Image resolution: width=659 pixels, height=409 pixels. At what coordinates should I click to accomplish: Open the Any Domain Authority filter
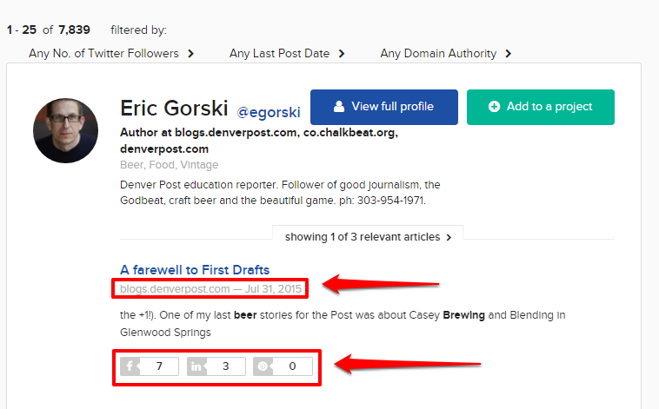click(445, 54)
